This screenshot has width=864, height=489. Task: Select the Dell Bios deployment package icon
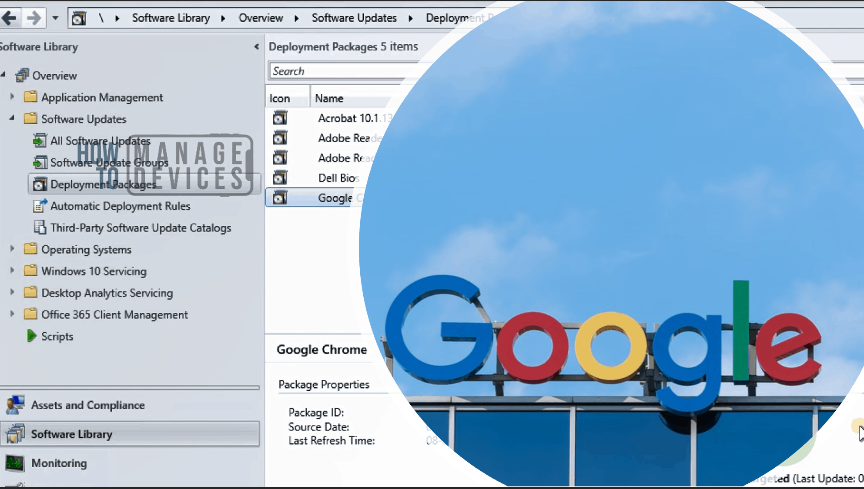pyautogui.click(x=280, y=178)
